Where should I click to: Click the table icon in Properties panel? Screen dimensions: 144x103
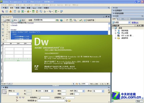pos(4,92)
